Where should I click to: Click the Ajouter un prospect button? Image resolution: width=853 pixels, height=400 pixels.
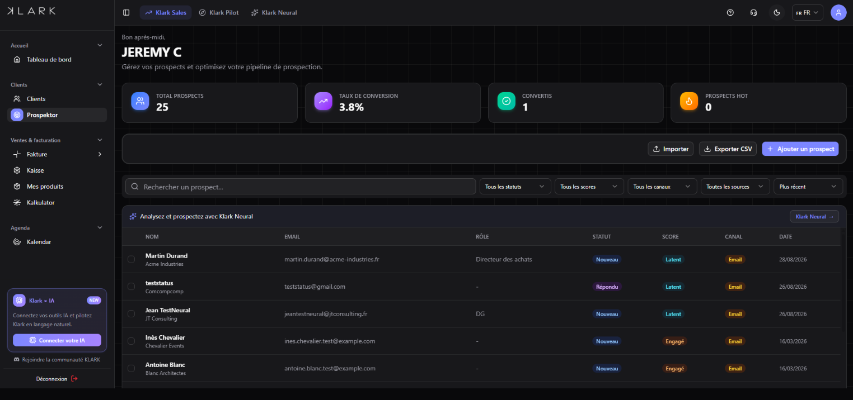[x=800, y=149]
